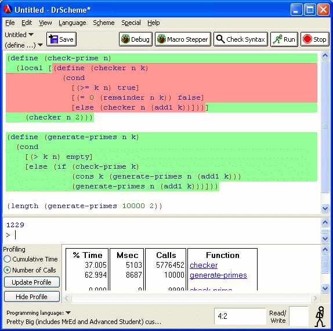
Task: Click the Update Profile button
Action: click(x=32, y=282)
